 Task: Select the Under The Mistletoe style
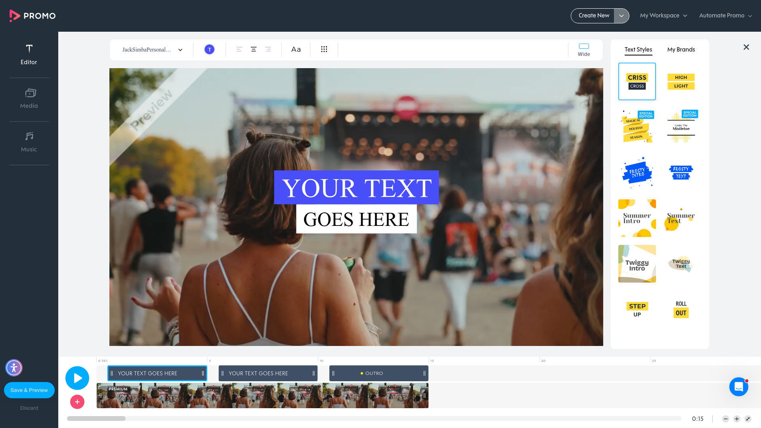tap(681, 127)
